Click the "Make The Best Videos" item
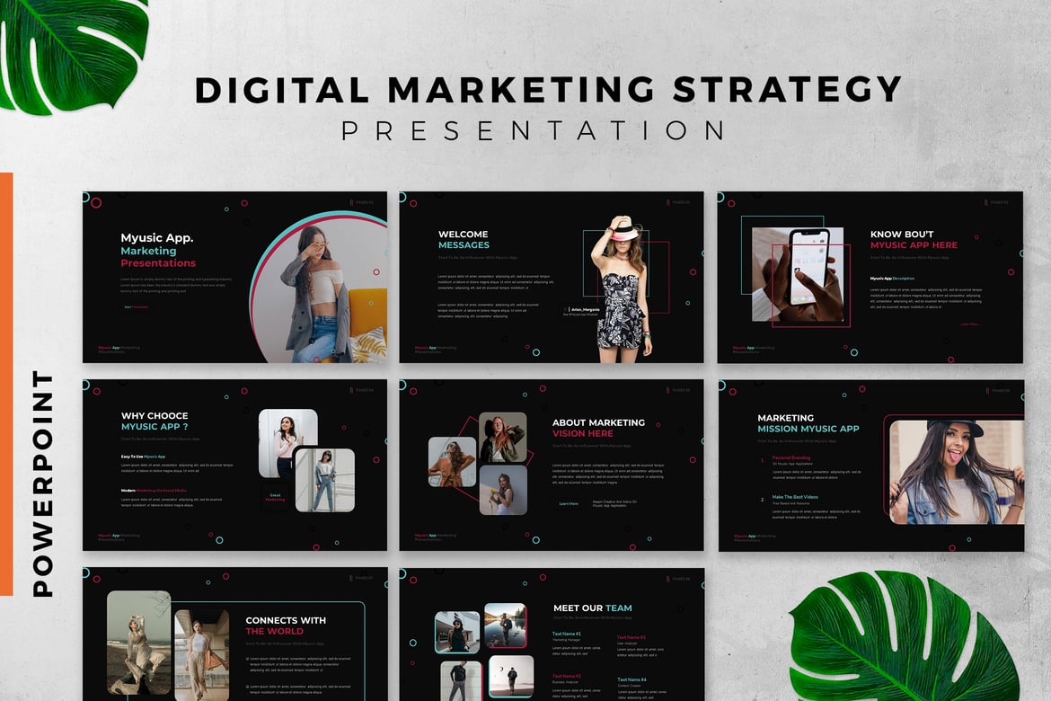 [x=795, y=497]
